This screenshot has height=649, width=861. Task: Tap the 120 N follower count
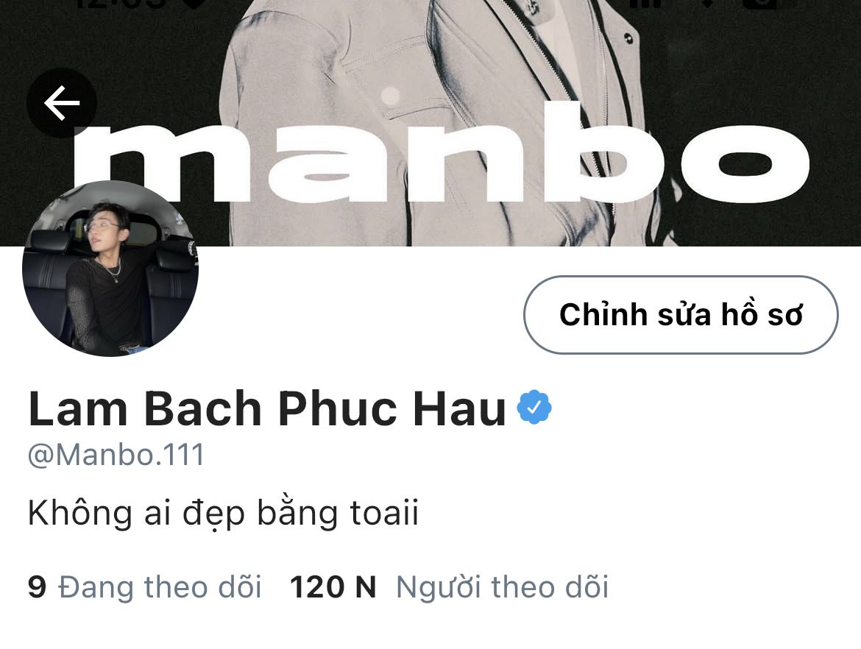tap(333, 587)
